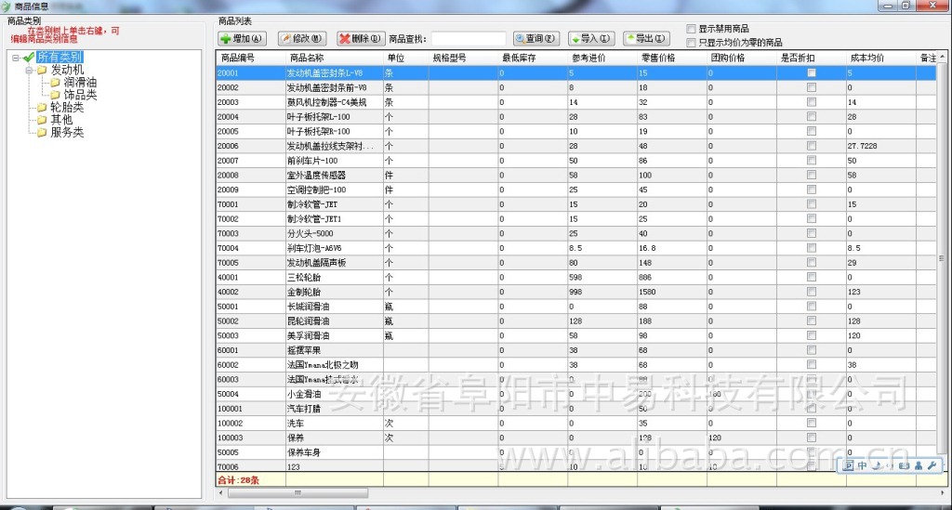
Task: Click the folder icon of 饰品类
Action: [x=55, y=95]
